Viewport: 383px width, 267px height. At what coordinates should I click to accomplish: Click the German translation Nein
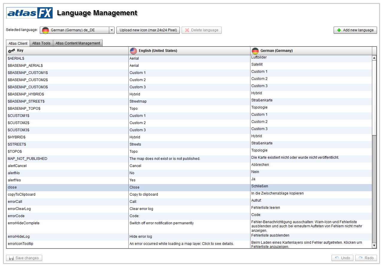pos(255,172)
